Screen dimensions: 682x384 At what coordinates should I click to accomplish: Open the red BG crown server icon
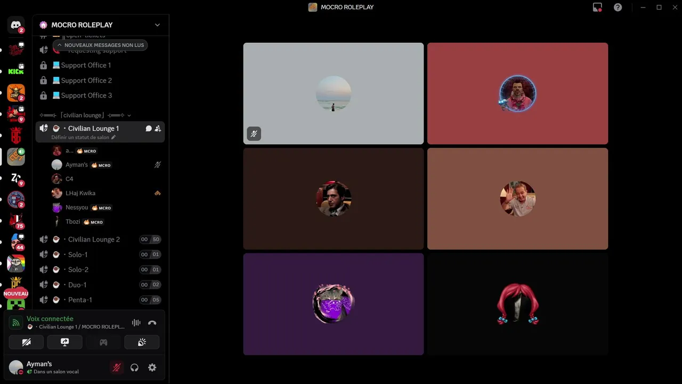(16, 135)
